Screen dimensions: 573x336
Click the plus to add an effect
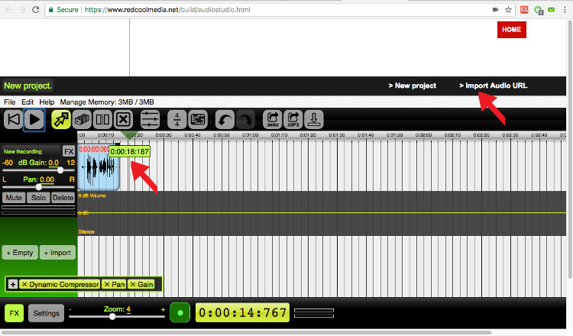click(13, 285)
